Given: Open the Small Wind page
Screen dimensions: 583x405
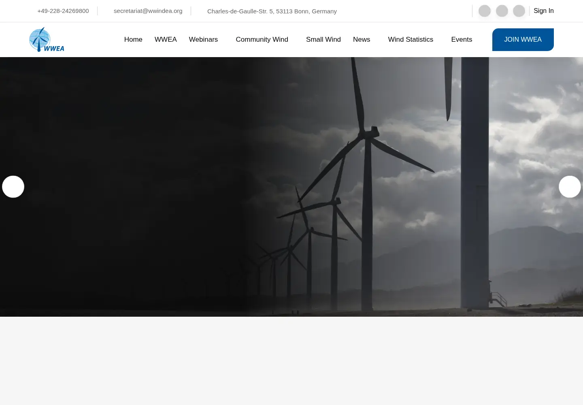Looking at the screenshot, I should click(x=323, y=40).
